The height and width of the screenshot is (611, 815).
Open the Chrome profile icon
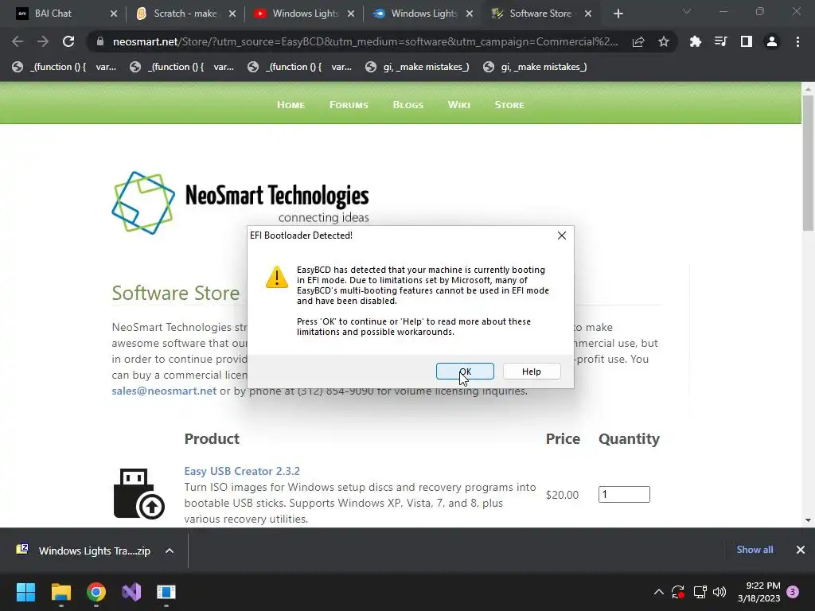pos(771,41)
